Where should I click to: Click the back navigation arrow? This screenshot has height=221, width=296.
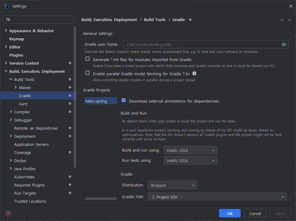pyautogui.click(x=282, y=20)
